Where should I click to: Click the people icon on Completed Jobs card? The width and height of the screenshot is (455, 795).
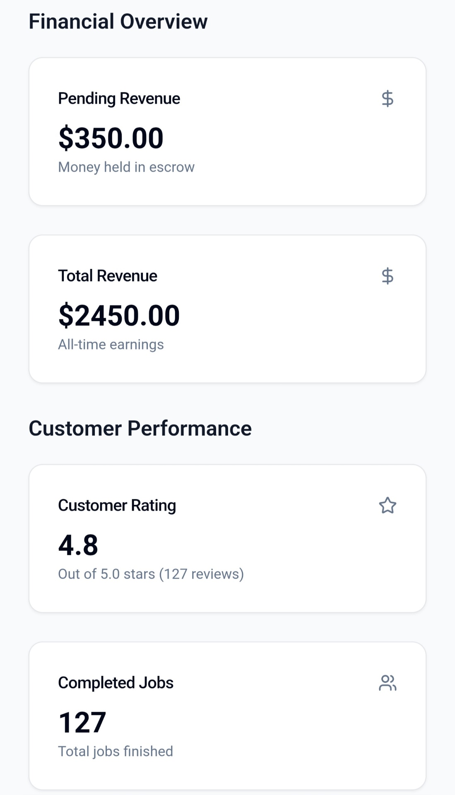(x=388, y=683)
